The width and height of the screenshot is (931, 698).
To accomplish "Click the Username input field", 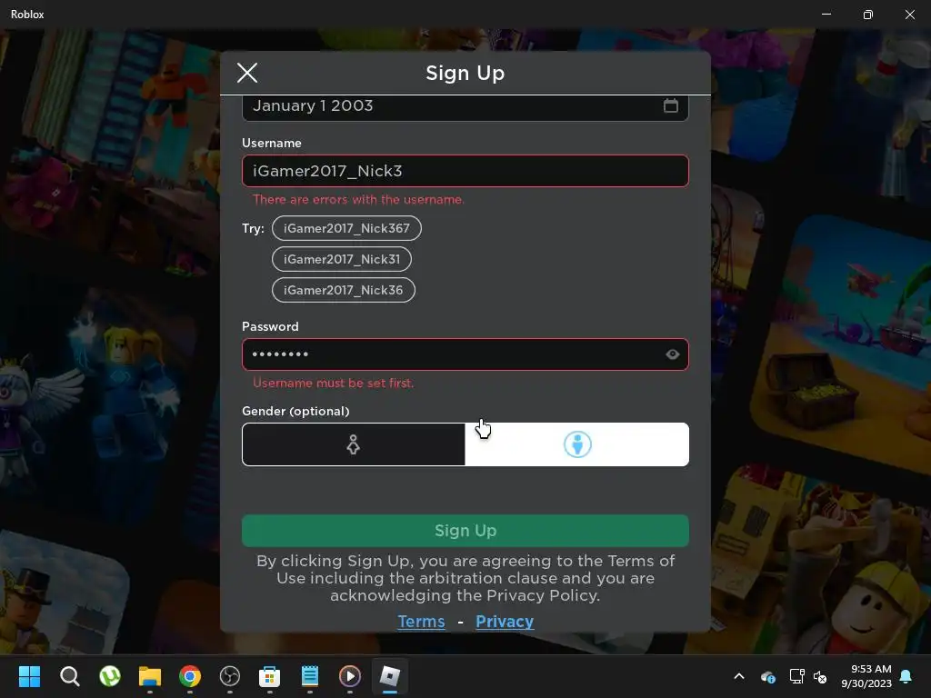I will 465,171.
